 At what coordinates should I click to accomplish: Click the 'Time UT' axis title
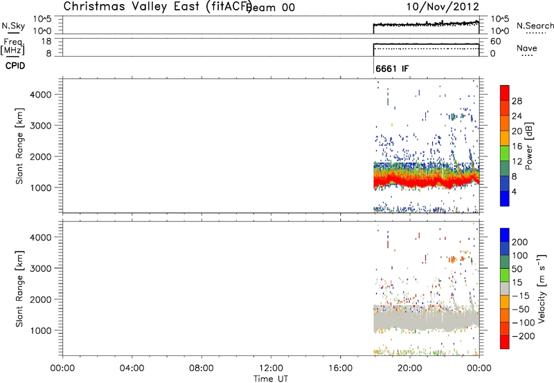click(x=271, y=379)
